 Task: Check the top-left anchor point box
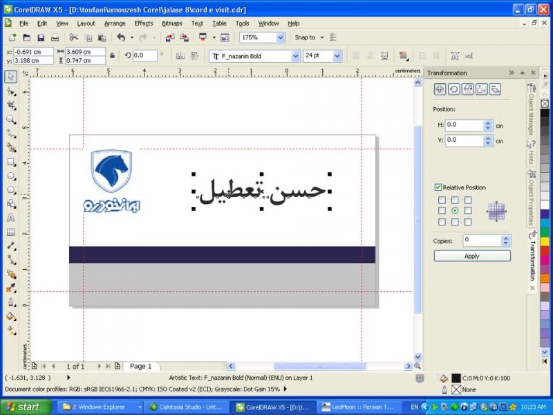(442, 201)
